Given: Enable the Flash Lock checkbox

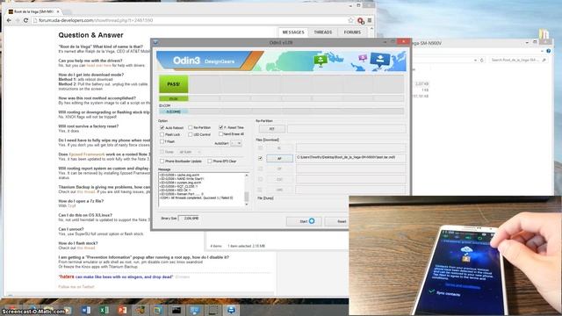Looking at the screenshot, I should [162, 134].
